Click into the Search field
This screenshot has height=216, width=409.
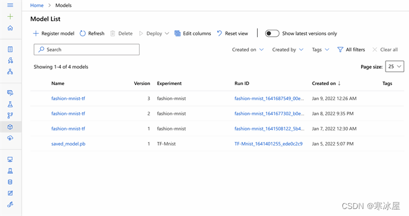pos(86,49)
